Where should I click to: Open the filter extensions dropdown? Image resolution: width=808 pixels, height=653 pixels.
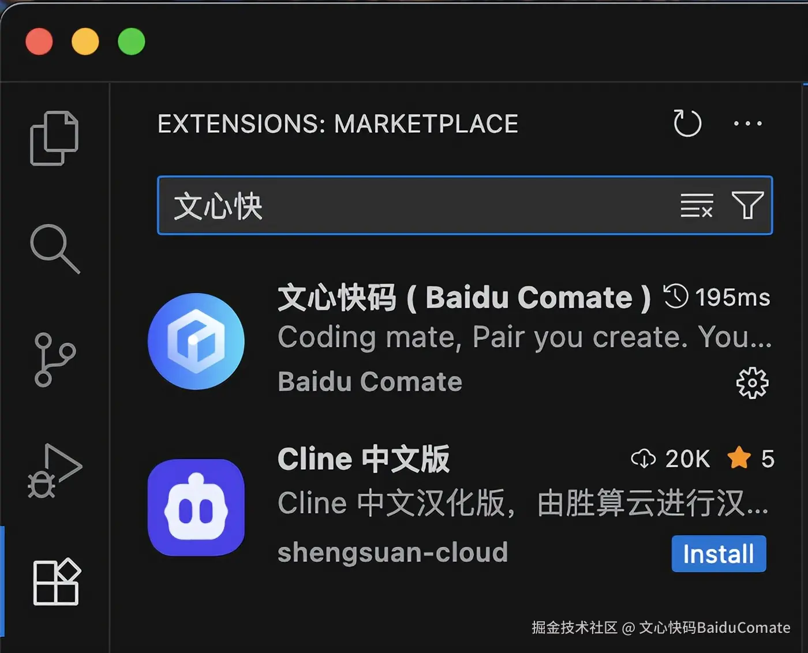point(748,205)
